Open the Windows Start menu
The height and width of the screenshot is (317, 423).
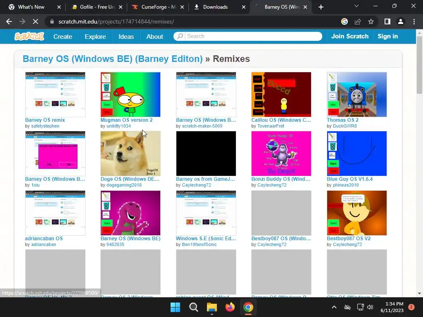click(175, 307)
